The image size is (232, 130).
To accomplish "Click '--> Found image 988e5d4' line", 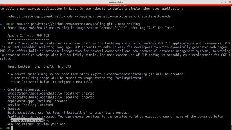I will [x=87, y=28].
